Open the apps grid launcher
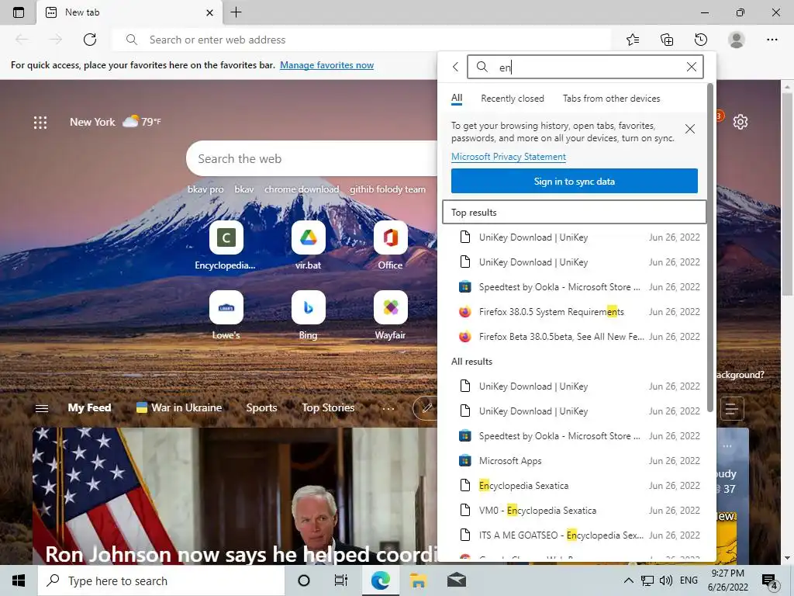794x596 pixels. click(x=40, y=122)
